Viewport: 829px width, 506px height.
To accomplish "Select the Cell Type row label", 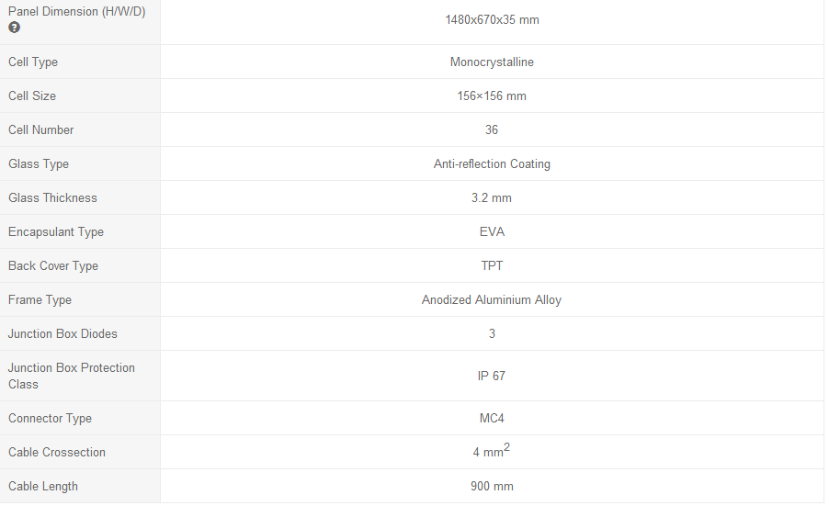I will point(33,62).
